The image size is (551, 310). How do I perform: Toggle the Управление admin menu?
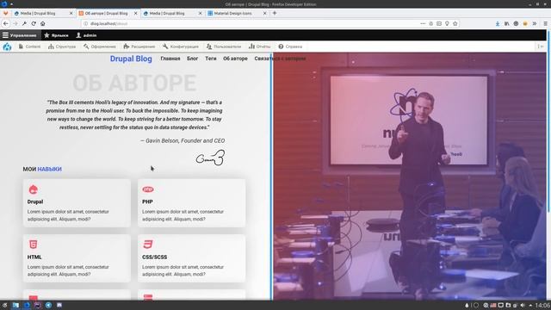click(20, 35)
